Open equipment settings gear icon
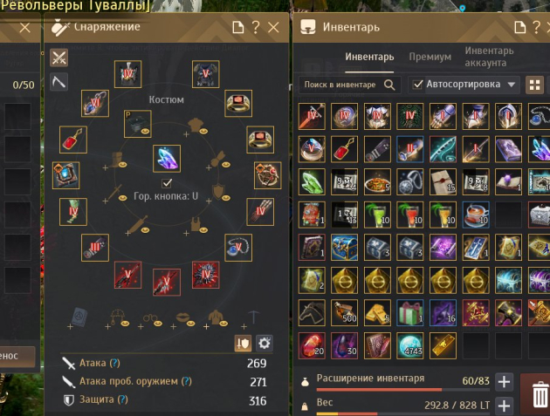Viewport: 550px width, 416px height. (x=265, y=343)
